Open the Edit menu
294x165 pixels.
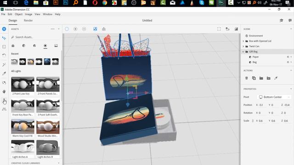(10, 14)
